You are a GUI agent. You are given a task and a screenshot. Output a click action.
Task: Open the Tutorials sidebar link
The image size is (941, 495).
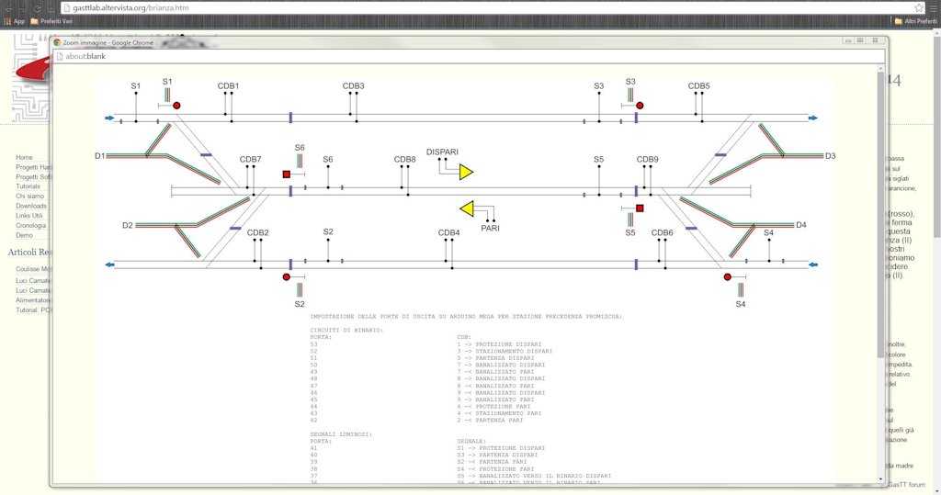(x=28, y=186)
